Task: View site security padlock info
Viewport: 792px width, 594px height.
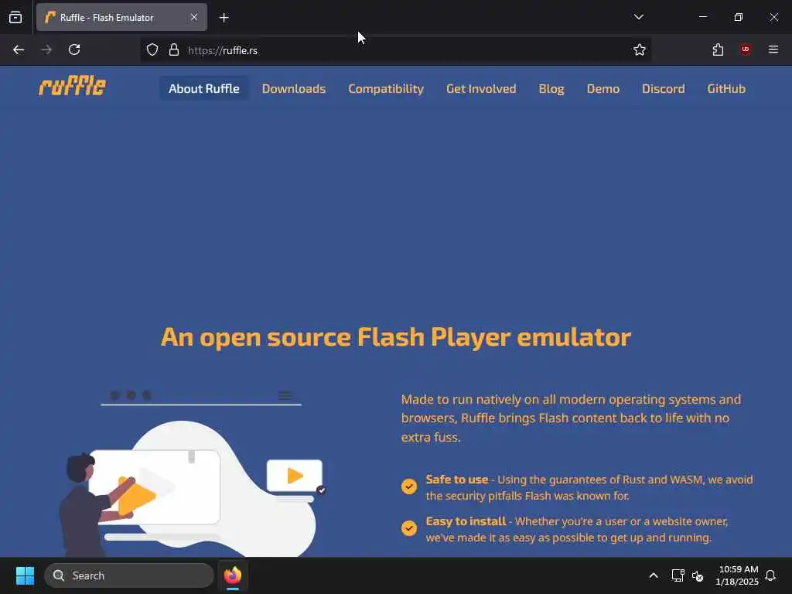Action: click(x=174, y=50)
